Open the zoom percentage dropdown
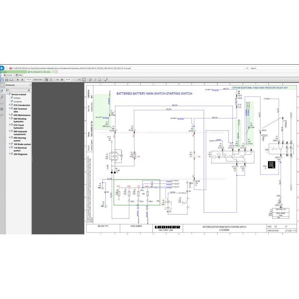Screen dimensions: 299x299 [73, 80]
